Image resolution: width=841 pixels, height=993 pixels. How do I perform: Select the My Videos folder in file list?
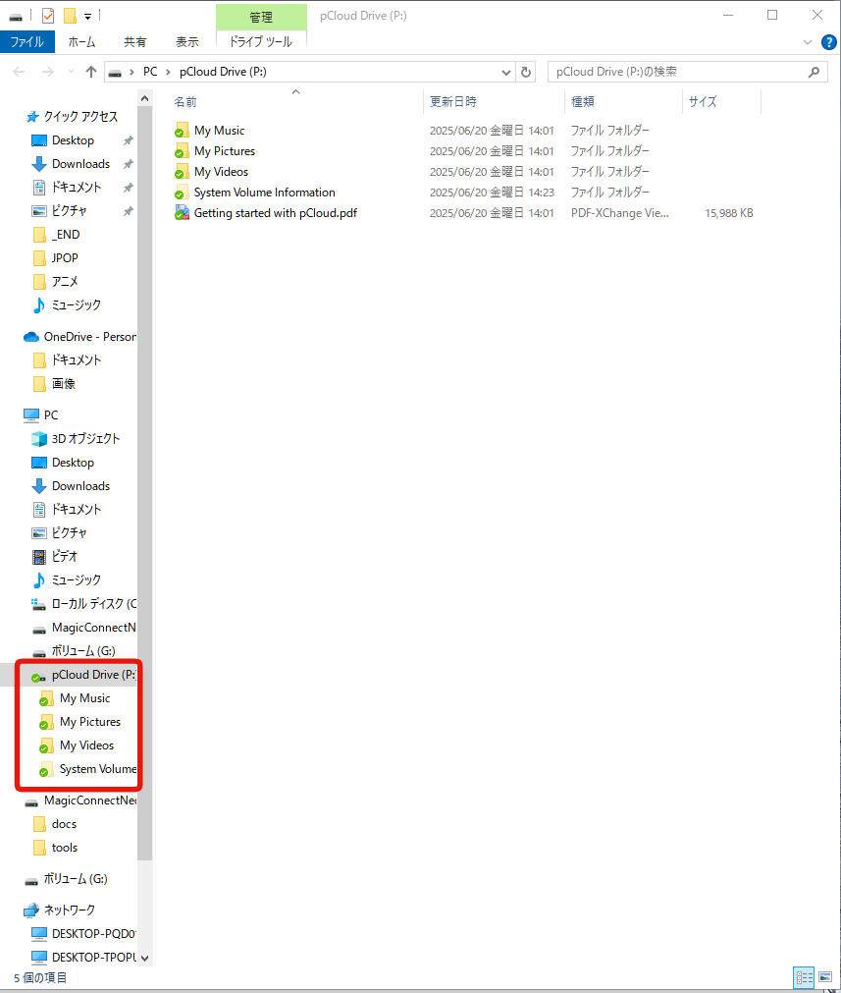click(x=221, y=172)
